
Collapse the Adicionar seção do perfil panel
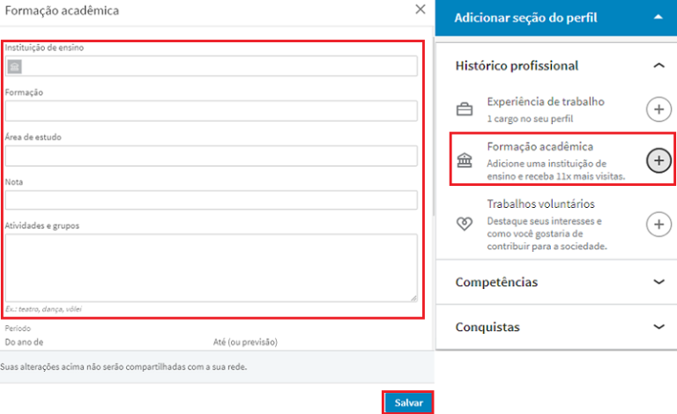coord(658,18)
